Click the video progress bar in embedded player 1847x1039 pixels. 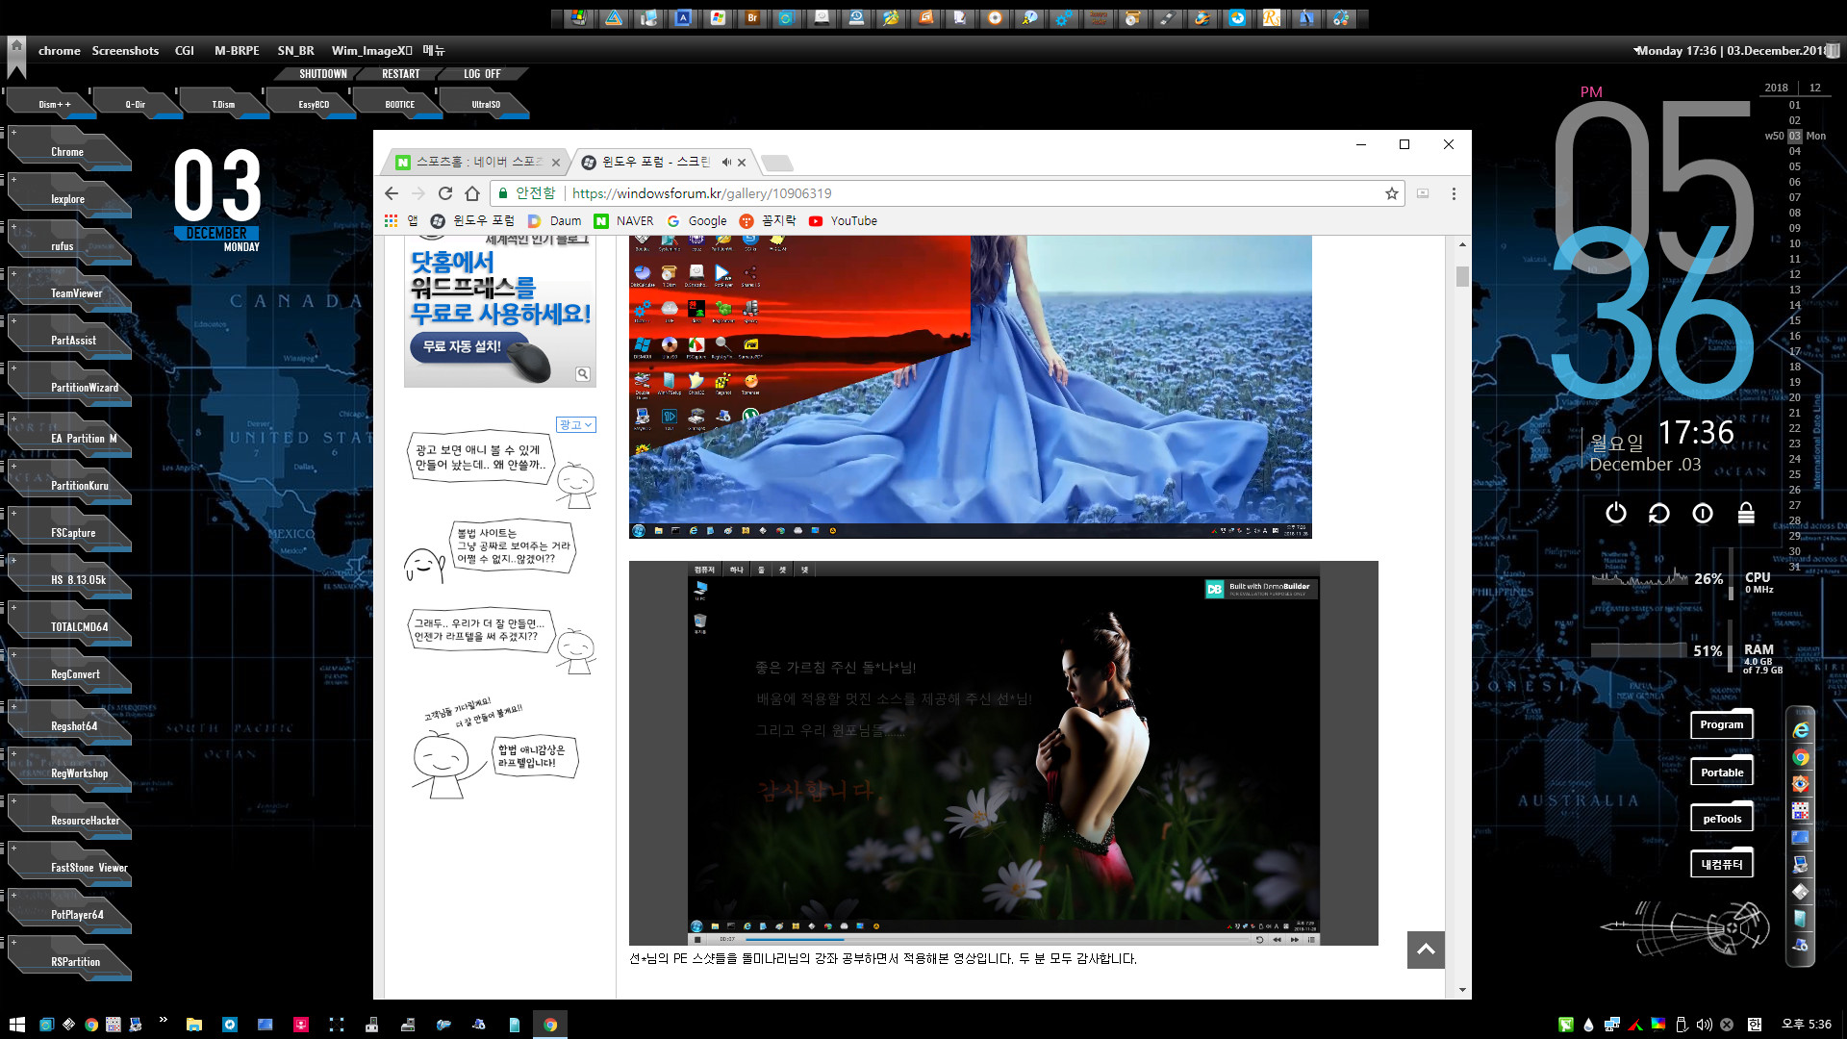[x=996, y=939]
